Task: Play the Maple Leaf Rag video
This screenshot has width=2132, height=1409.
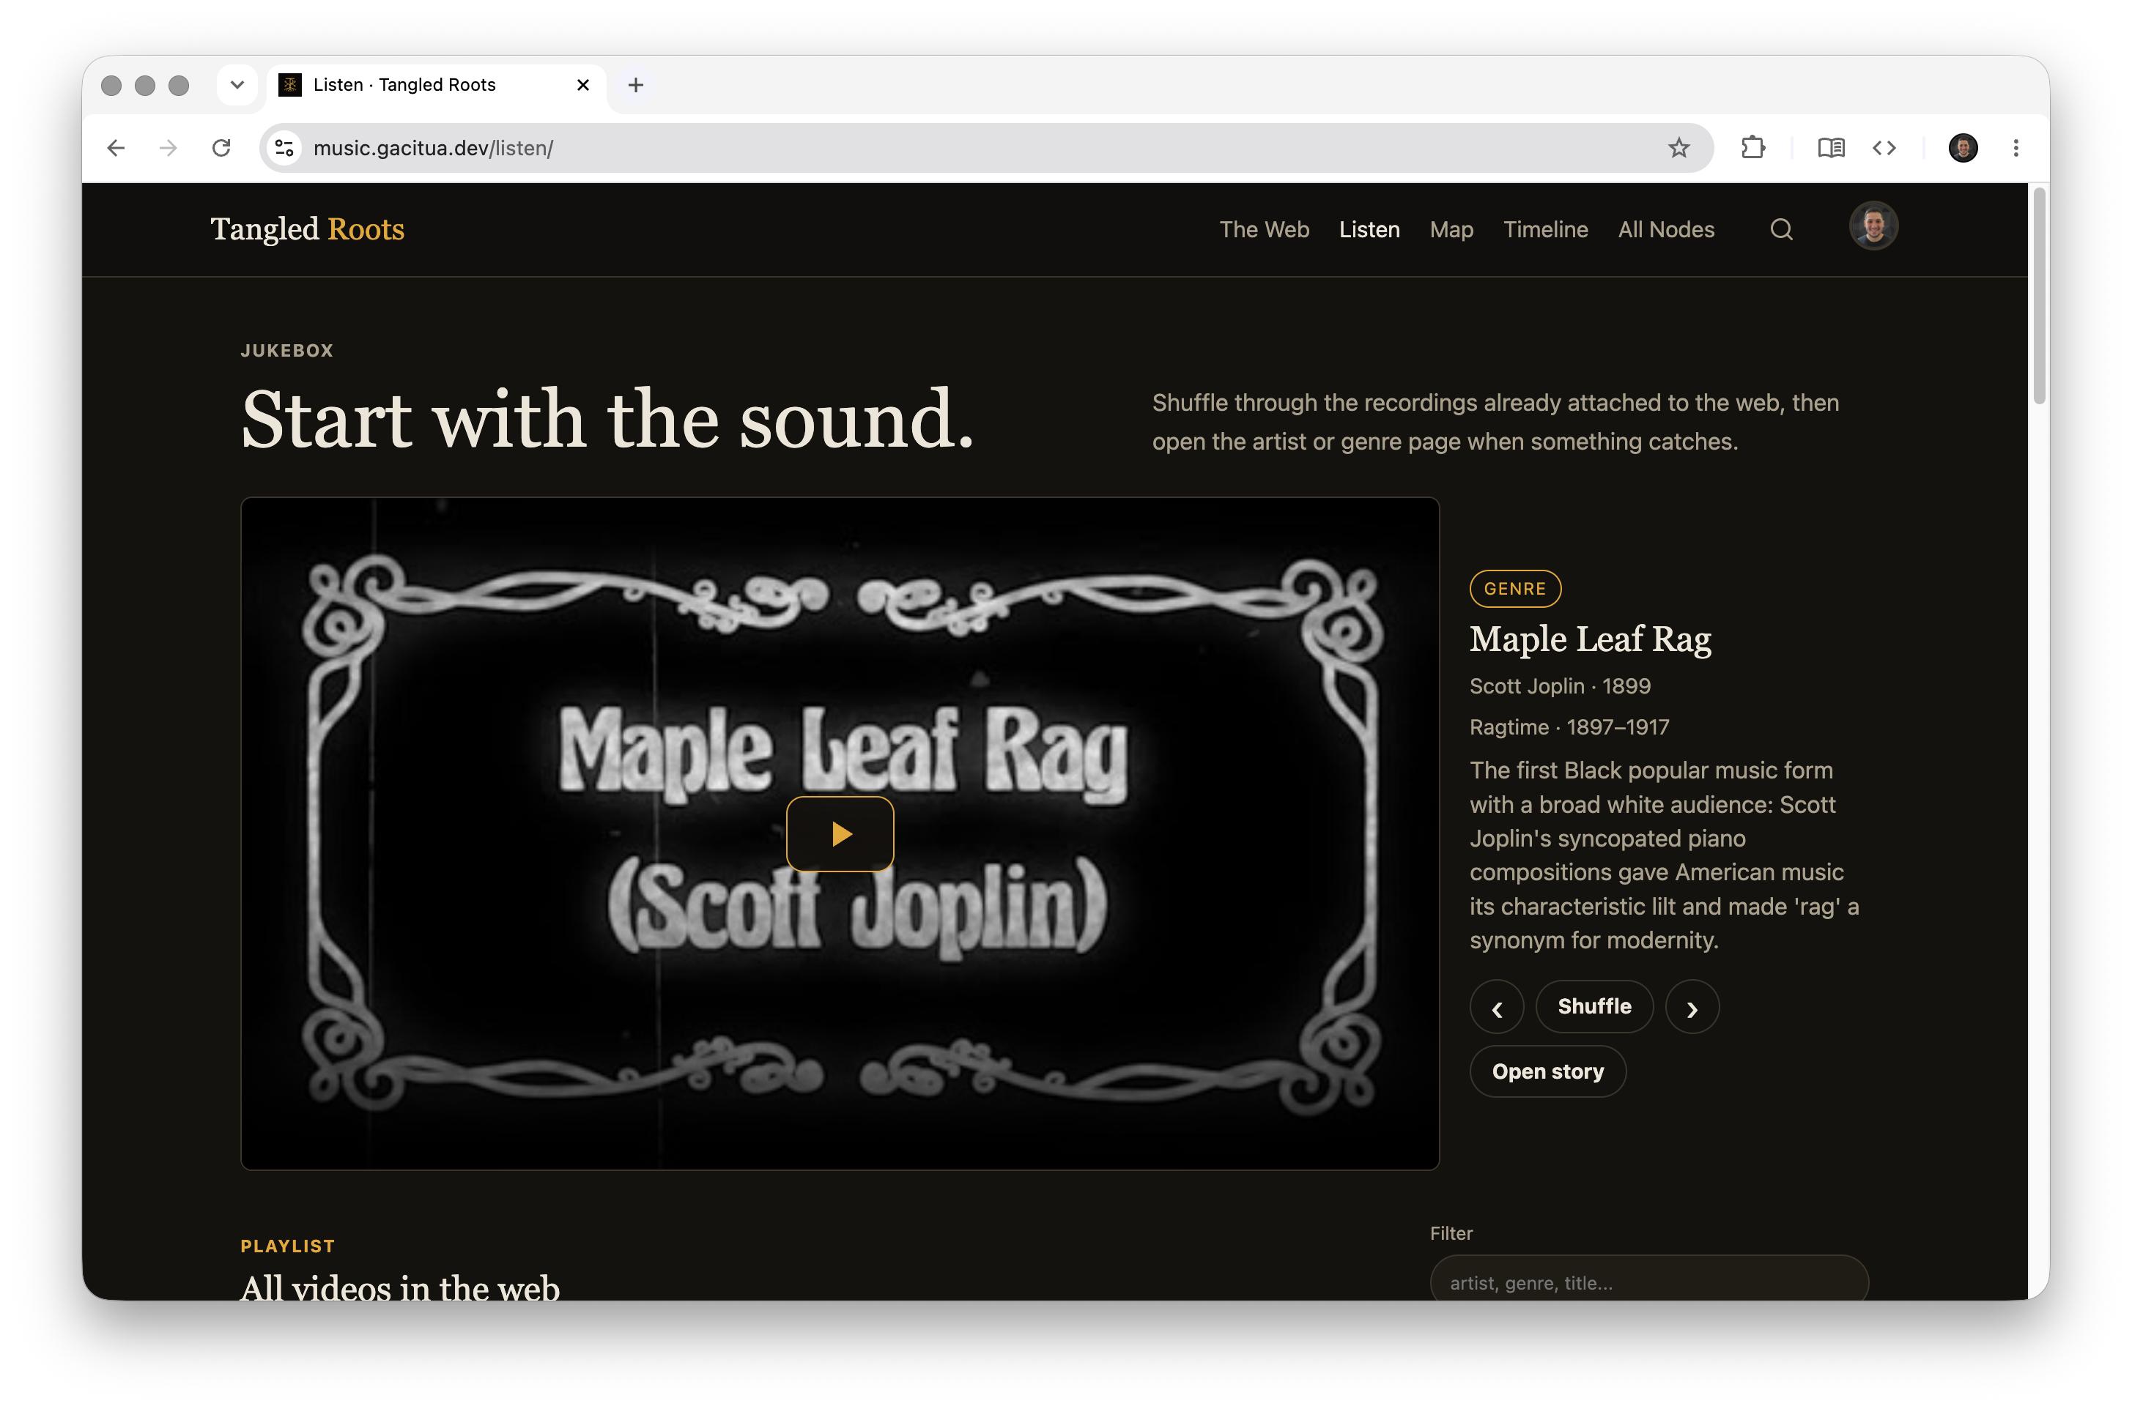Action: coord(840,834)
